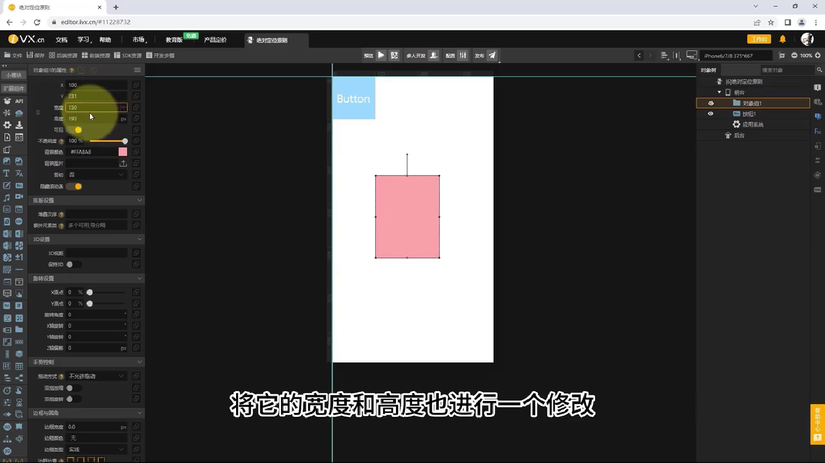Click the undo back-arrow icon in toolbar

(639, 55)
